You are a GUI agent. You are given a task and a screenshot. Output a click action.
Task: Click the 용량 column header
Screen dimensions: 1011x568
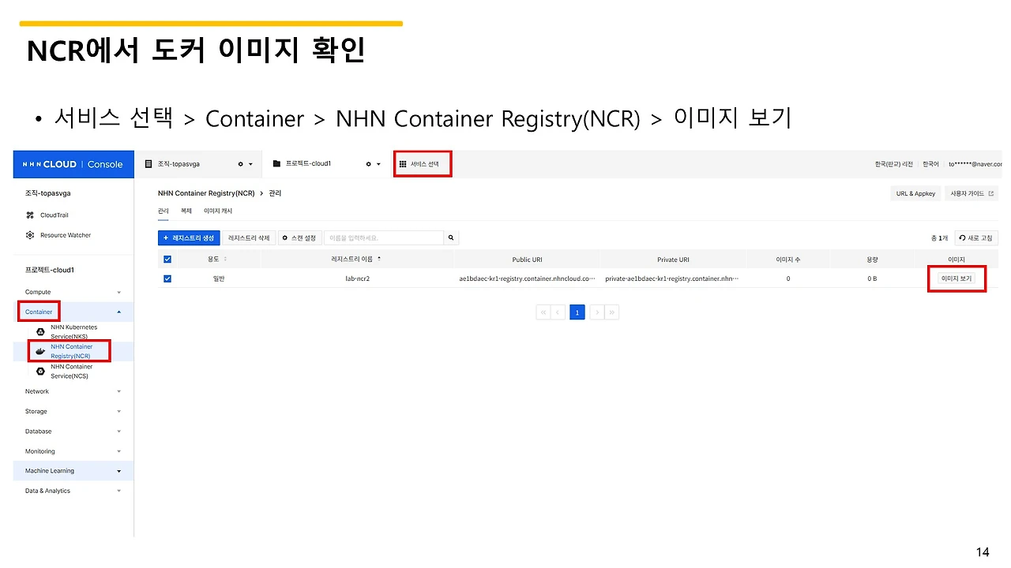click(x=872, y=259)
